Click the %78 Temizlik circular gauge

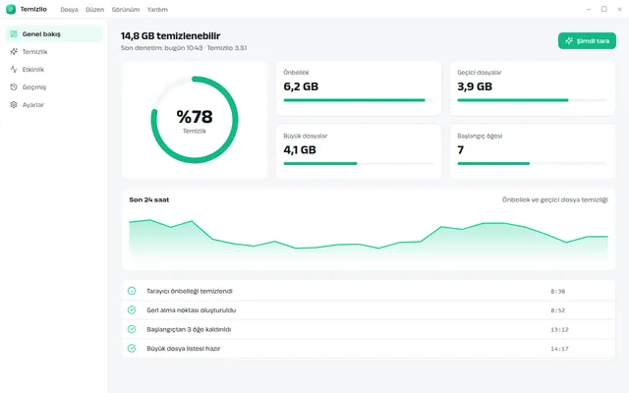pyautogui.click(x=195, y=120)
